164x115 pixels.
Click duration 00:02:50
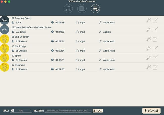[60, 69]
